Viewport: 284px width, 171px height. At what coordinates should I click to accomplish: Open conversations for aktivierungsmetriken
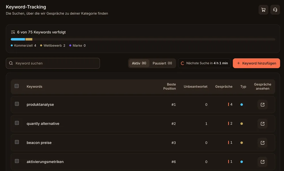pos(262,162)
